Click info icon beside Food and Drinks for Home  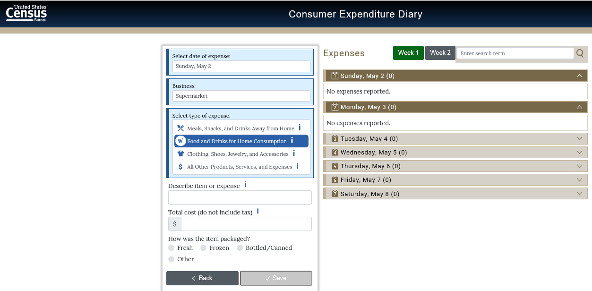pos(292,140)
